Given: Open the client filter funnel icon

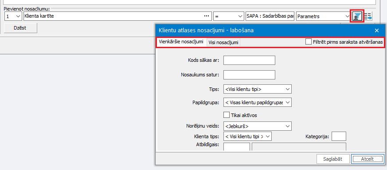Looking at the screenshot, I should coord(357,16).
